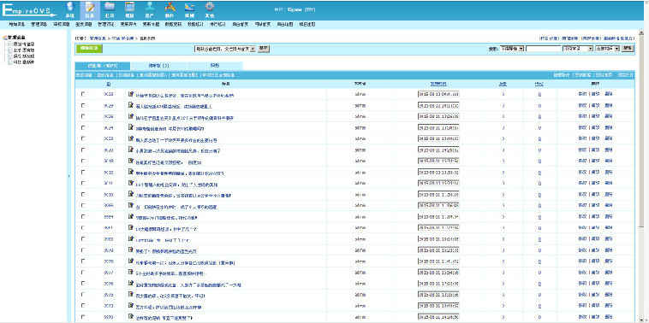649x323 pixels.
Task: Click into the search keyword text box
Action: [543, 49]
